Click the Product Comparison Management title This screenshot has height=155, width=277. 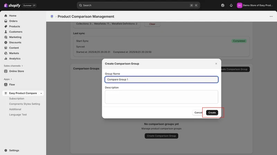[86, 17]
